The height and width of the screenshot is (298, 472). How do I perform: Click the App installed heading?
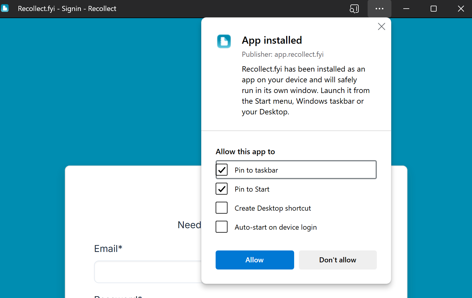pos(272,40)
